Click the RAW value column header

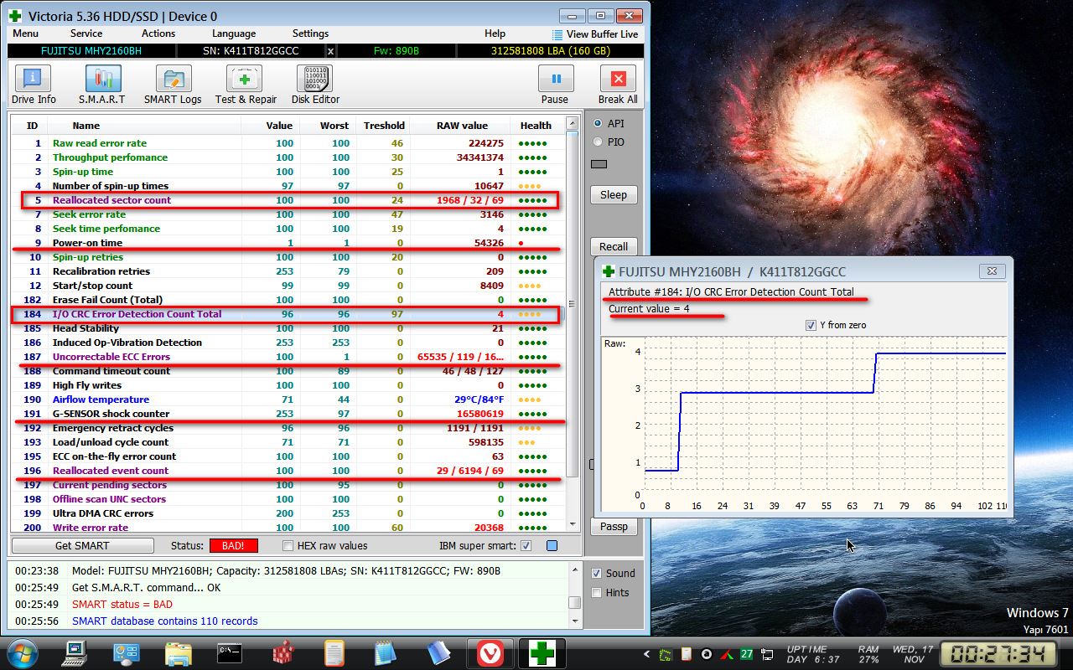pyautogui.click(x=462, y=126)
